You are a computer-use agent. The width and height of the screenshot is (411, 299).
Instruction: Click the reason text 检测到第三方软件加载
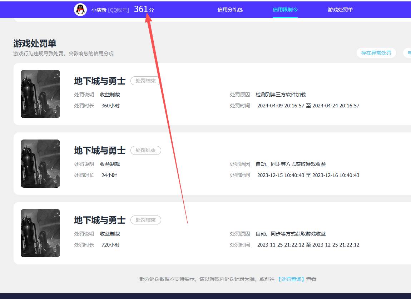(281, 94)
